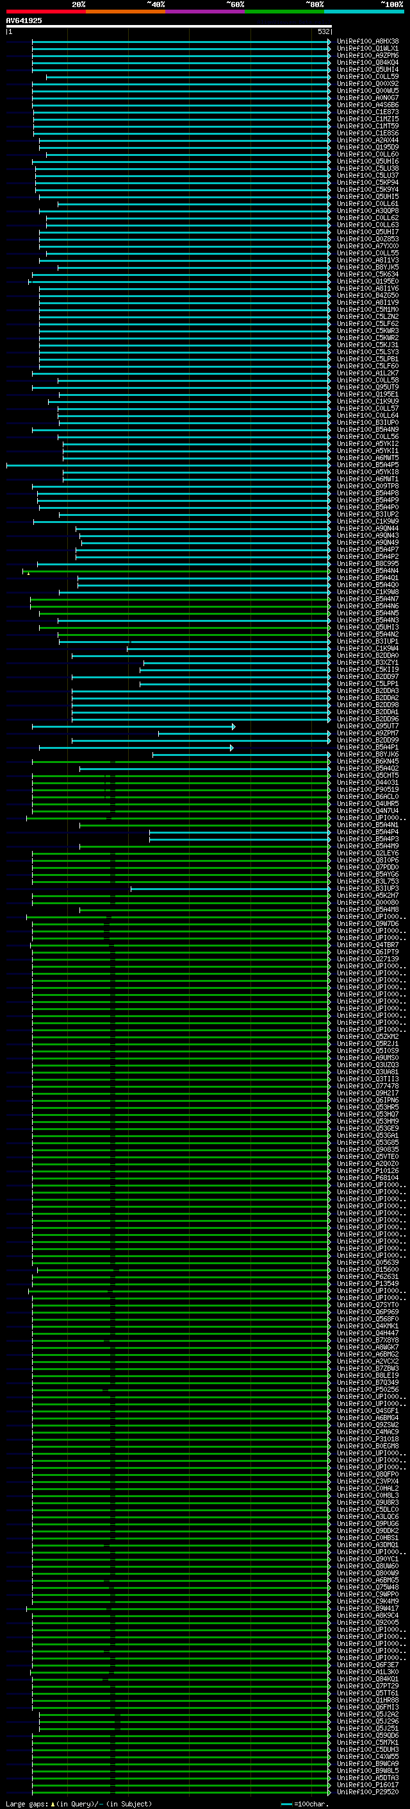Open hit UniRef100_Q84KQ4
Screen dimensions: 410x1809
tap(368, 62)
